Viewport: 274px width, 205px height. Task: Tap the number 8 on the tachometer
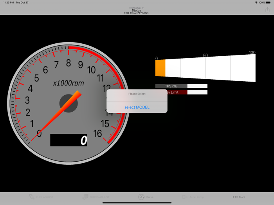(x=68, y=63)
